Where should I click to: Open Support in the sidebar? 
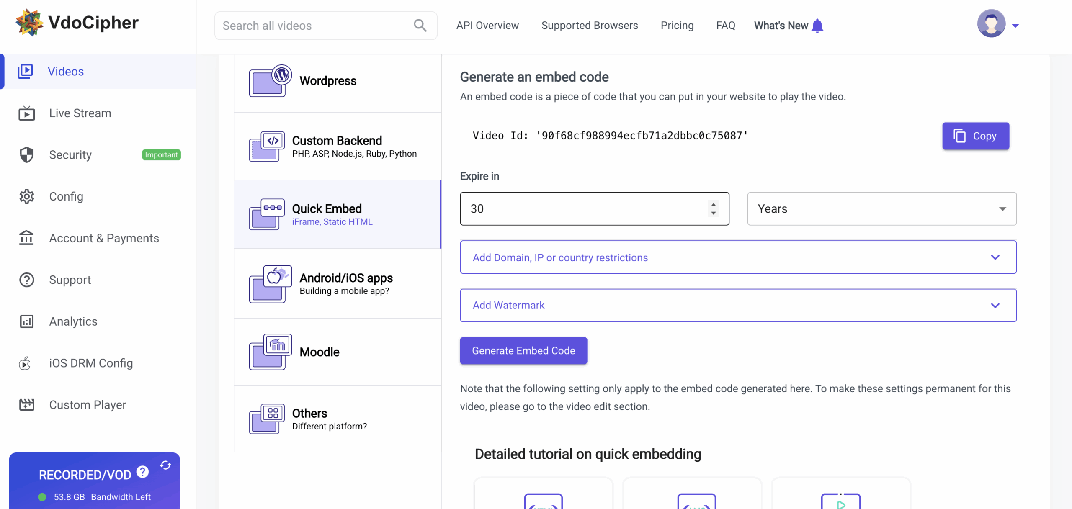tap(98, 280)
